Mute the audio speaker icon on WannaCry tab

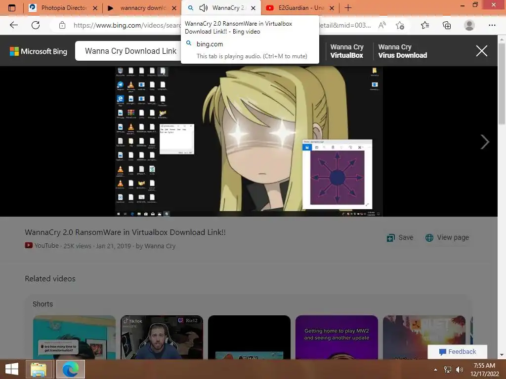pos(203,8)
